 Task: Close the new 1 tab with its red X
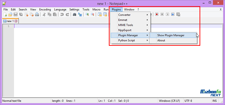(x=16, y=21)
